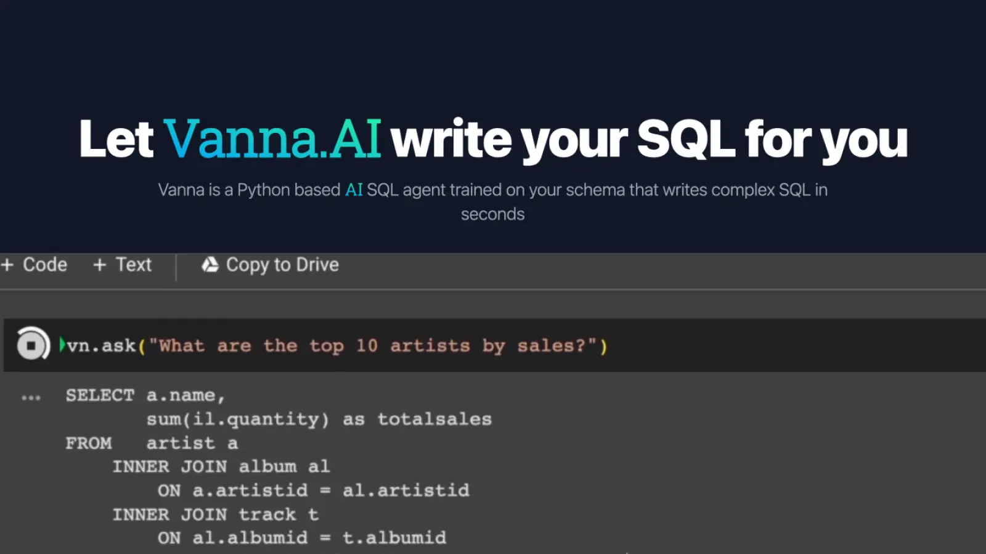Click the green run indicator in the cell
986x554 pixels.
click(x=62, y=345)
